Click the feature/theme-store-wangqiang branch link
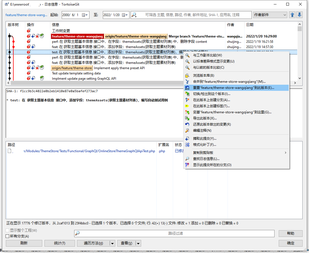This screenshot has width=309, height=253. pos(26,15)
